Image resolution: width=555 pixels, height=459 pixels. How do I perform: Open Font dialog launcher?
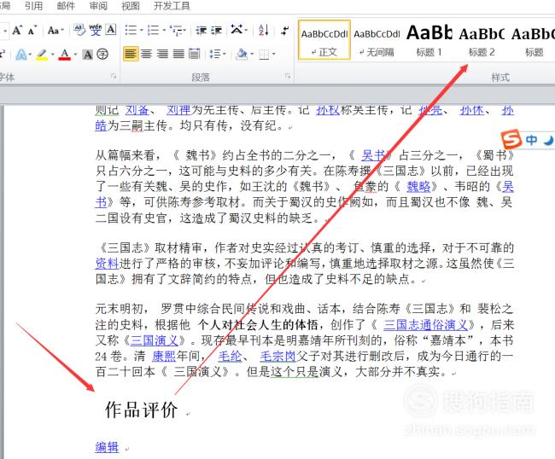point(114,76)
